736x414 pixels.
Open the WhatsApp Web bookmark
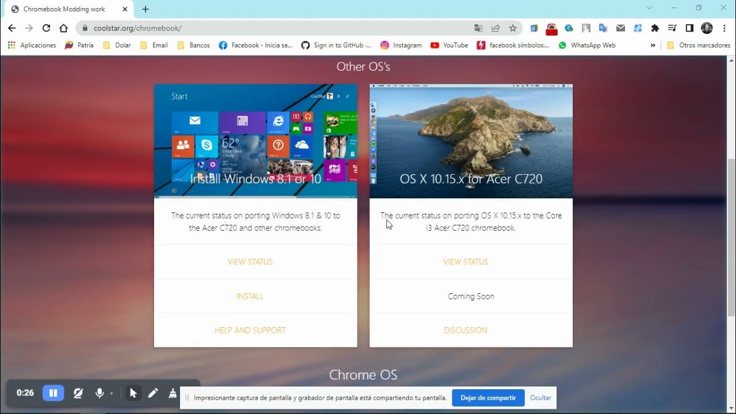point(586,45)
